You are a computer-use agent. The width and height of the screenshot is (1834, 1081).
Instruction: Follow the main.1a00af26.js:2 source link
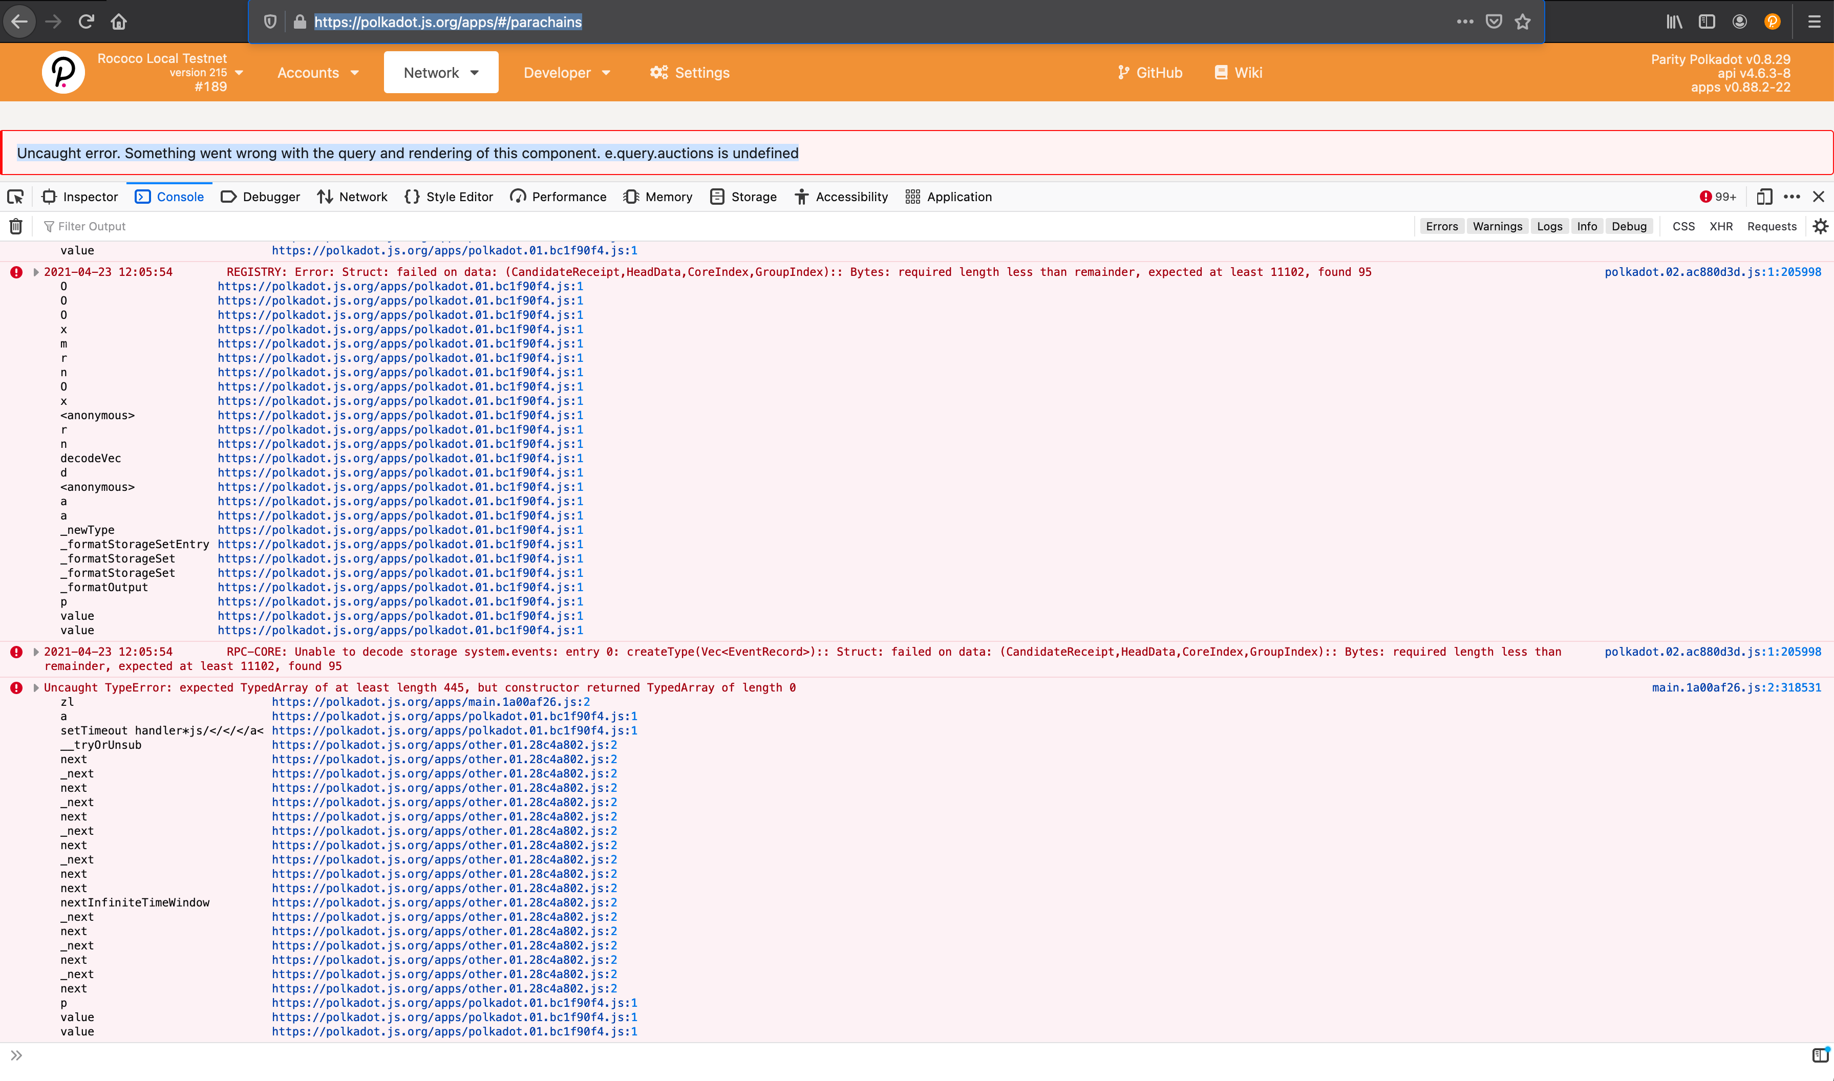click(1736, 687)
